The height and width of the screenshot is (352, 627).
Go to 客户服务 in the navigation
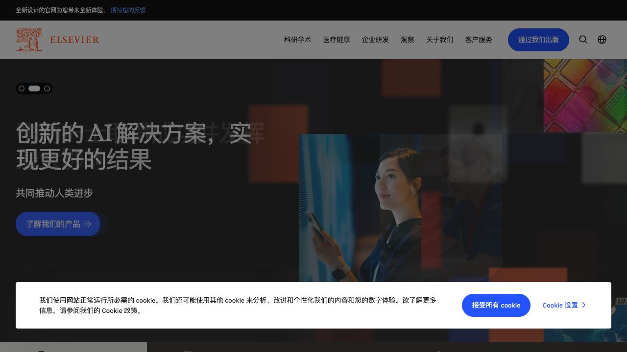click(479, 40)
